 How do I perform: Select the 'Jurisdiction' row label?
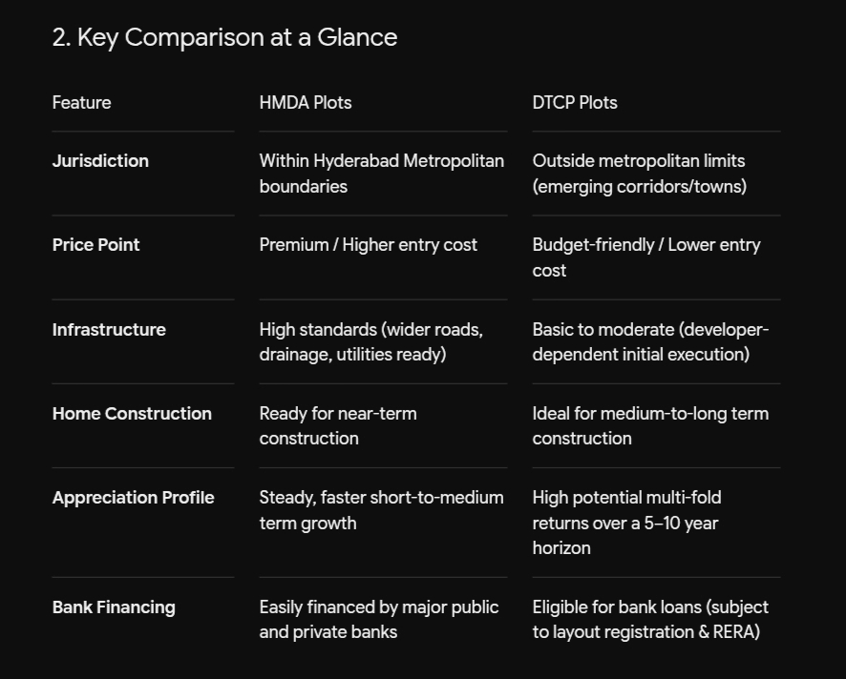pyautogui.click(x=100, y=161)
